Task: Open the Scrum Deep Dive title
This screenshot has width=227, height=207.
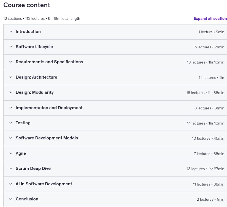Action: pyautogui.click(x=33, y=169)
